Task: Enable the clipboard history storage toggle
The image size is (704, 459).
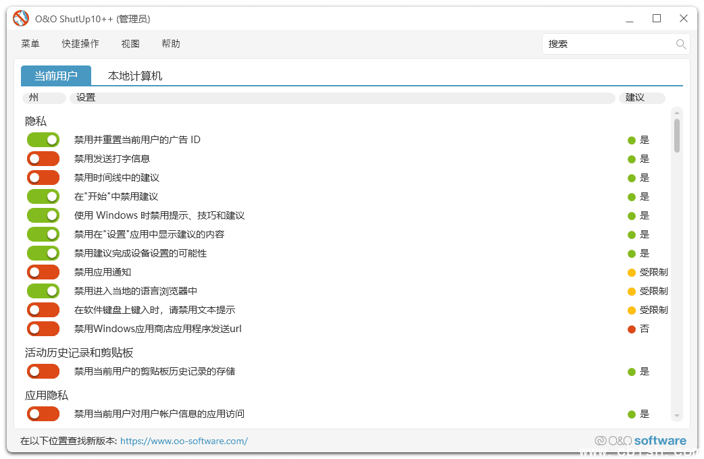Action: pos(43,371)
